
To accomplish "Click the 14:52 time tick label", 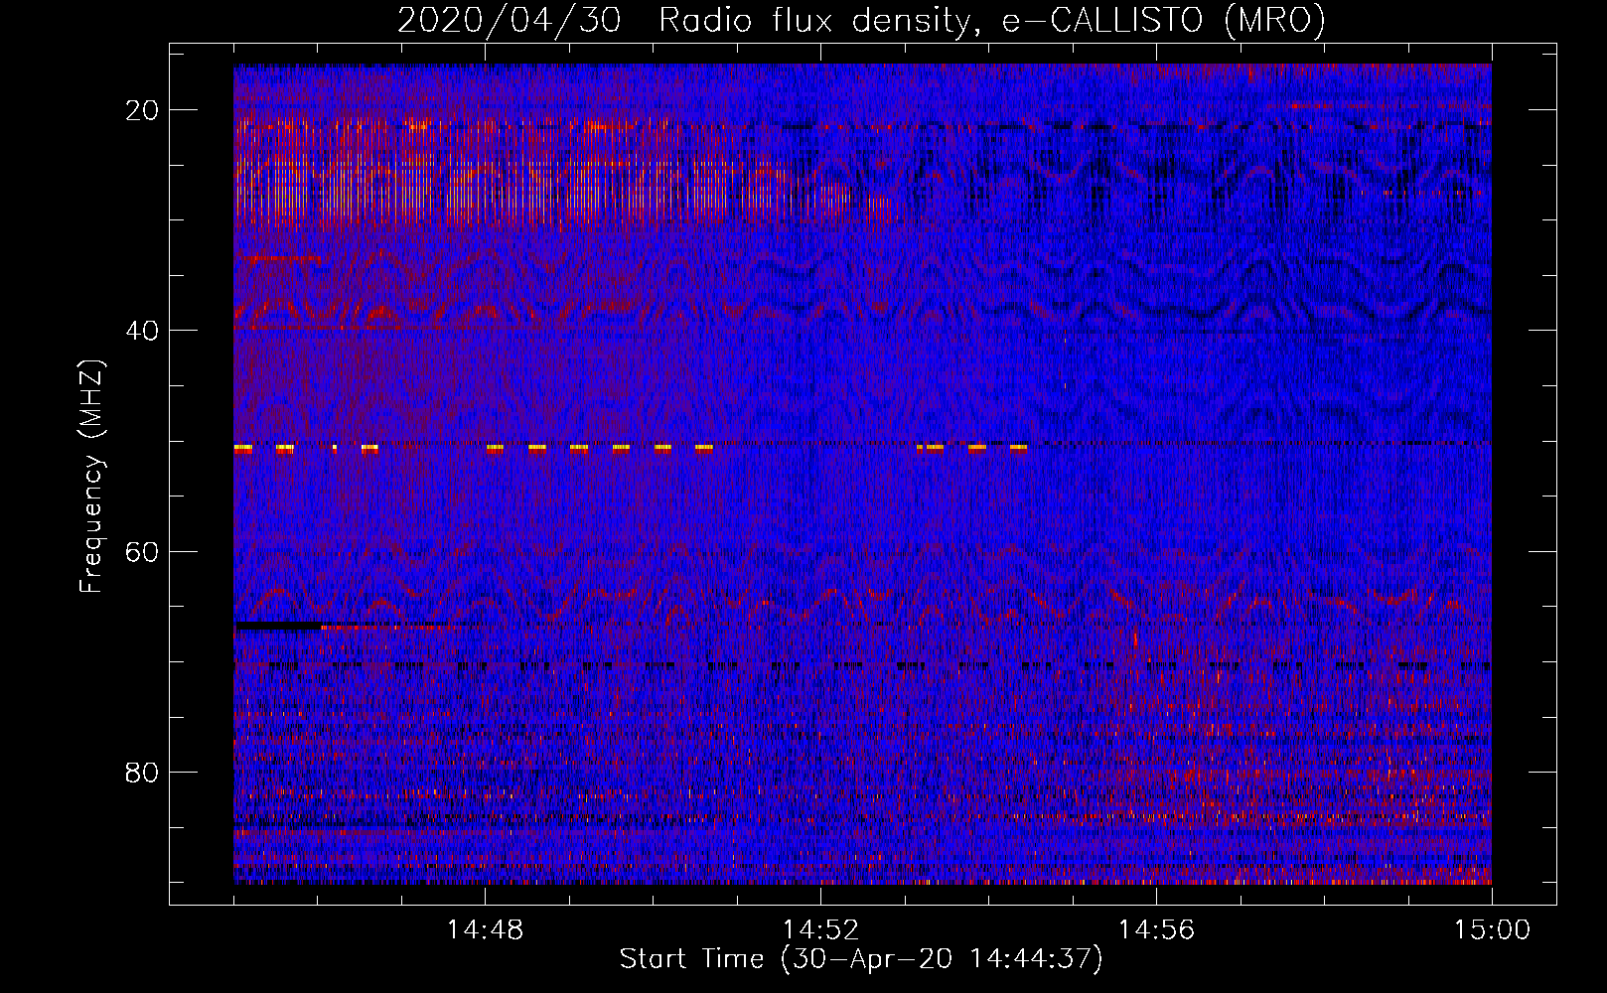I will coord(820,930).
